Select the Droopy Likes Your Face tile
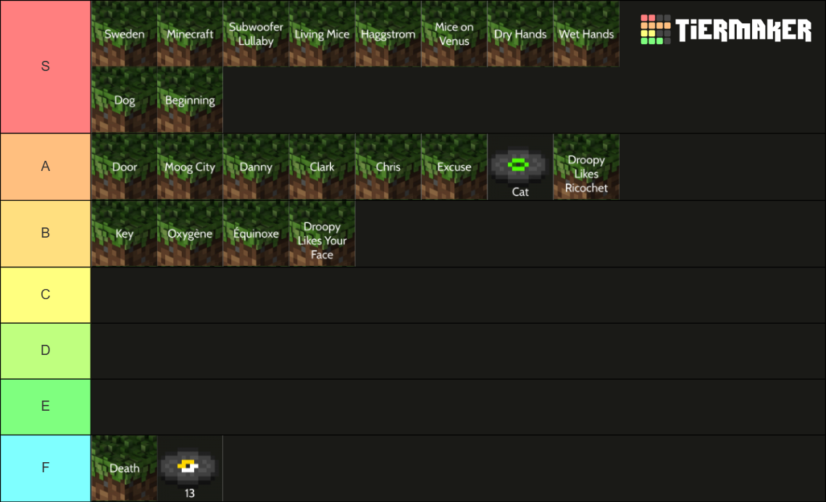826x502 pixels. [x=322, y=233]
